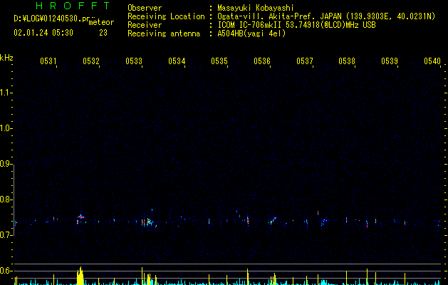This screenshot has height=285, width=448.
Task: Click the Observer field label
Action: [145, 8]
